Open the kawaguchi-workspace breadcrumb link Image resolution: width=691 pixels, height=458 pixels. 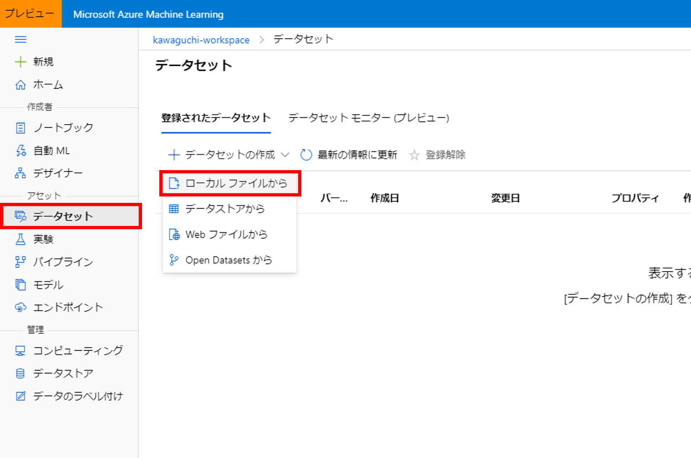[201, 40]
